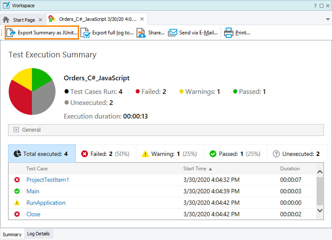This screenshot has height=240, width=332.
Task: Click the Print printer icon
Action: click(x=229, y=33)
